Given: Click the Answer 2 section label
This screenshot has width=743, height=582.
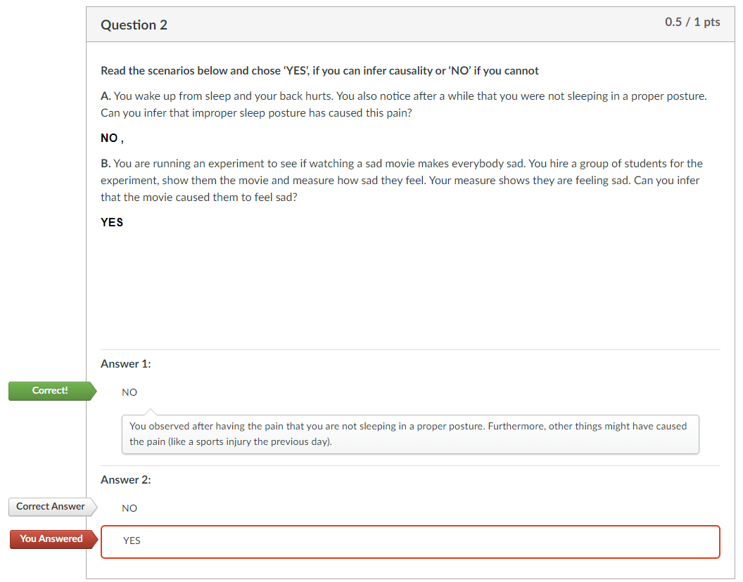Looking at the screenshot, I should [126, 479].
